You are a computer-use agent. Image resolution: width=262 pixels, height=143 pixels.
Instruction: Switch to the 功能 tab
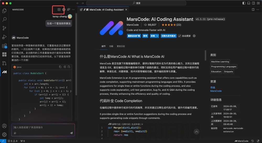[111, 46]
